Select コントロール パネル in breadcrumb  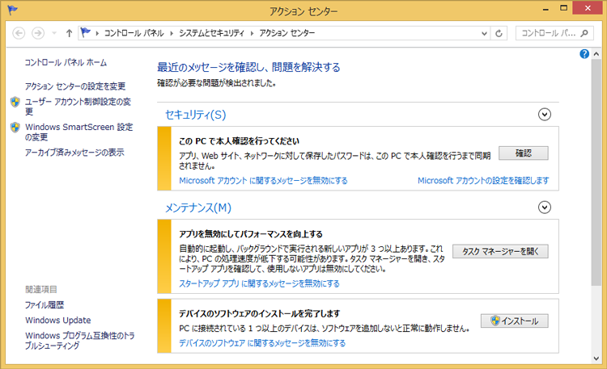[x=133, y=33]
